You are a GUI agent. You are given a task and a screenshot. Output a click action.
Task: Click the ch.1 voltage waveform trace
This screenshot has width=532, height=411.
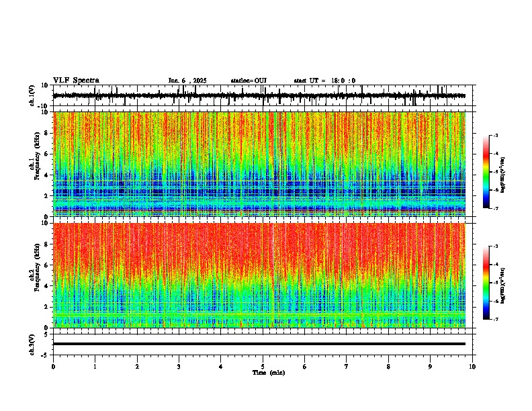[x=259, y=96]
